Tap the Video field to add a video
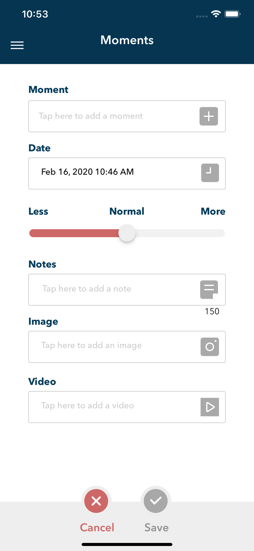Viewport: 254px width, 551px height. click(110, 407)
